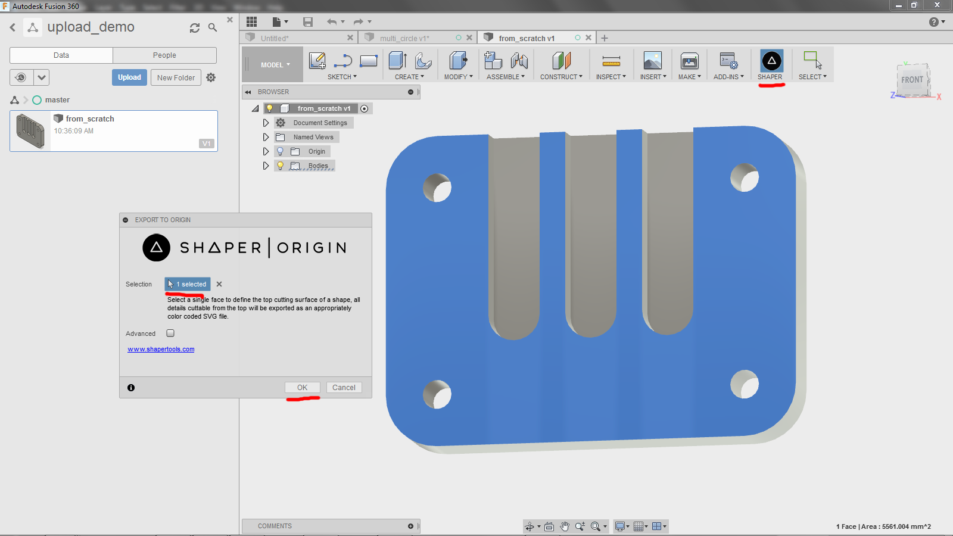Switch to the from_scratch v1 tab
Image resolution: width=953 pixels, height=536 pixels.
point(537,38)
